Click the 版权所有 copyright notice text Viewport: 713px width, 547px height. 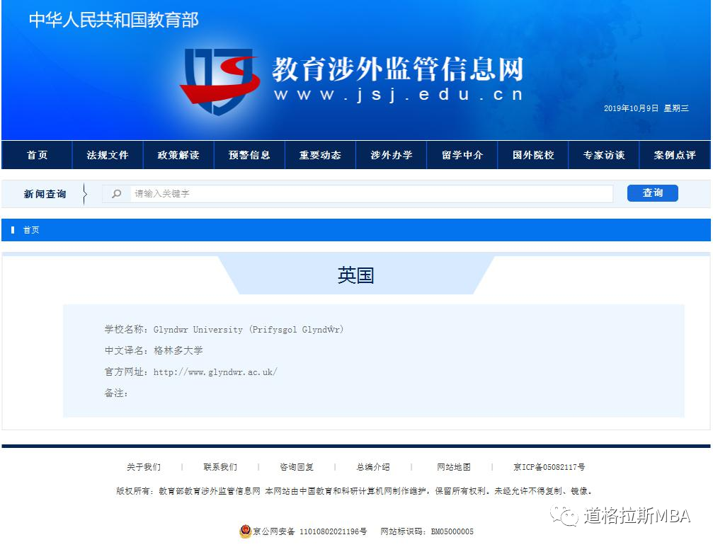(x=355, y=491)
